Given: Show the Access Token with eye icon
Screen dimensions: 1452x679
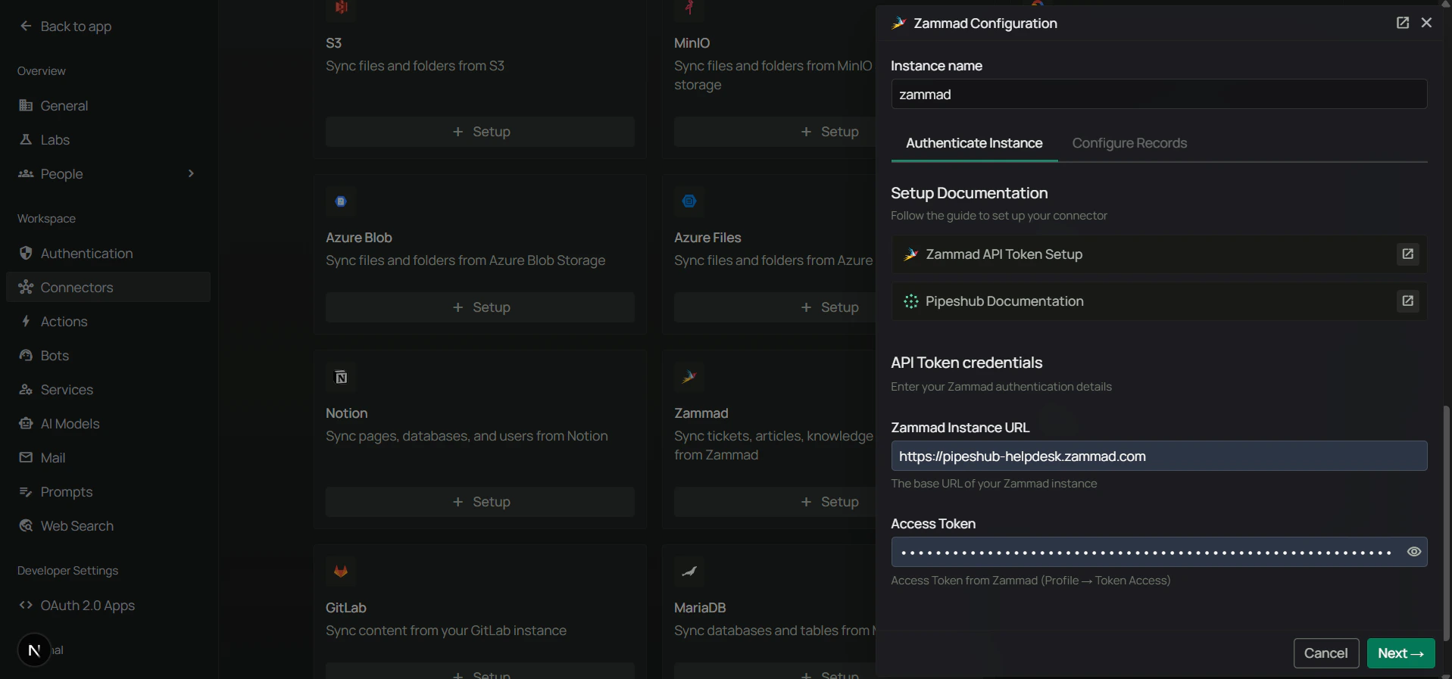Looking at the screenshot, I should tap(1414, 552).
